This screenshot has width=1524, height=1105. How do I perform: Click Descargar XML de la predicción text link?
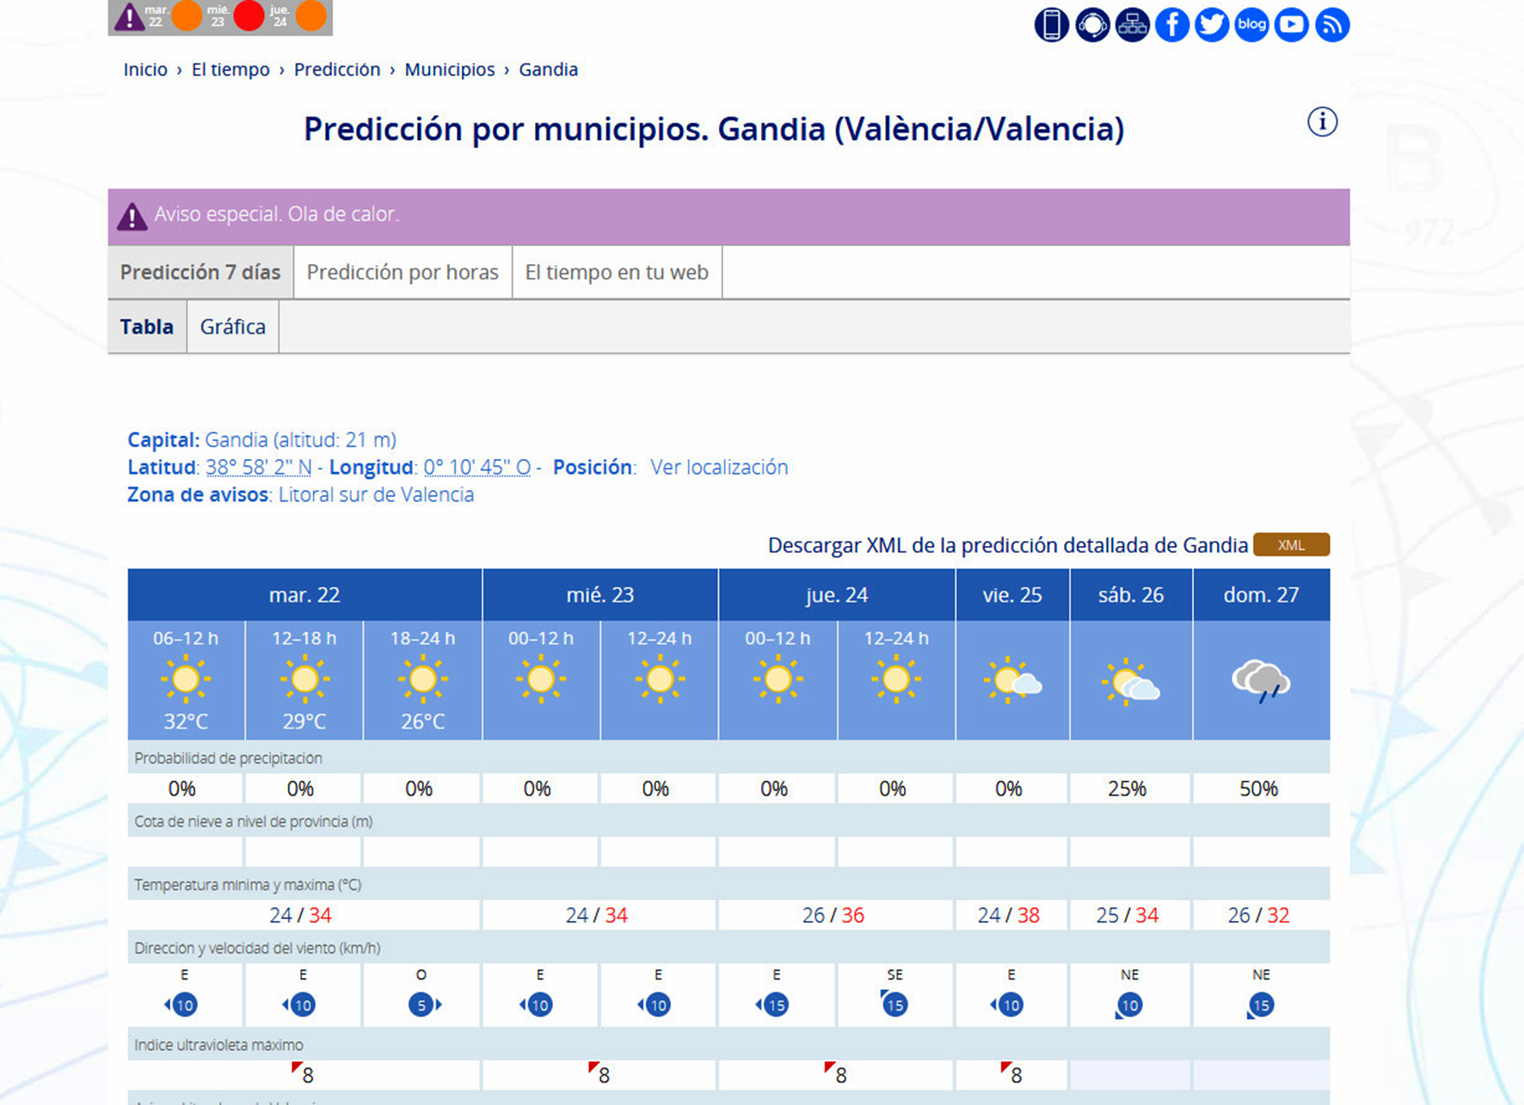click(1007, 545)
